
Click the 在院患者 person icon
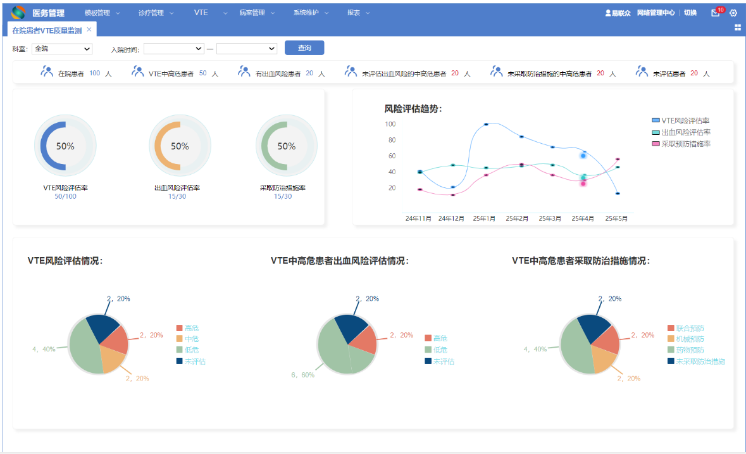pos(47,72)
